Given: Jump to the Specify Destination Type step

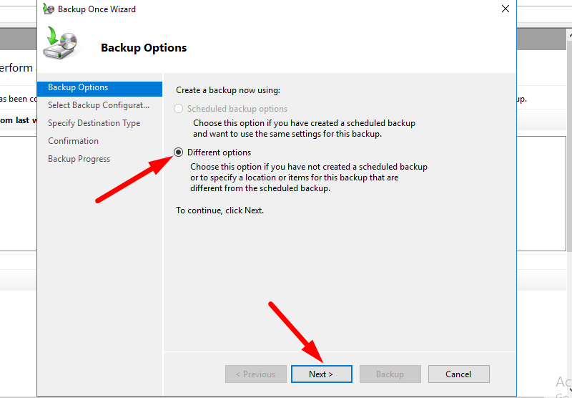Looking at the screenshot, I should pyautogui.click(x=94, y=123).
